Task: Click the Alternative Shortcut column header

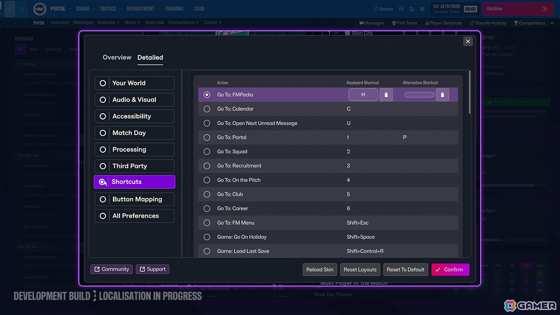Action: (x=420, y=83)
